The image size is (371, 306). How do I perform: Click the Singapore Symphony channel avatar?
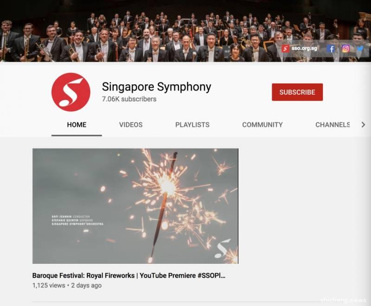(x=71, y=92)
